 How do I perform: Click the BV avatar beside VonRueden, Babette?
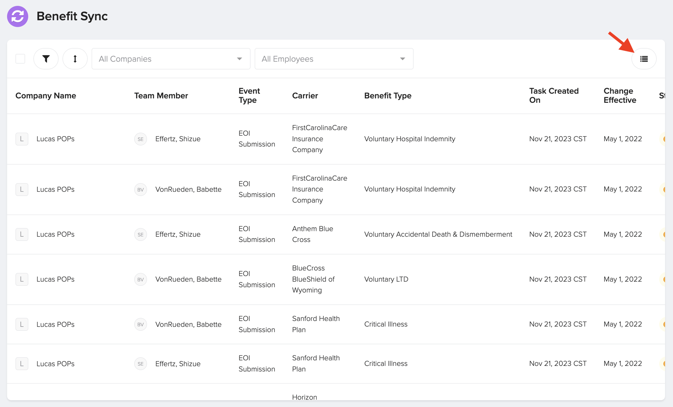coord(140,189)
